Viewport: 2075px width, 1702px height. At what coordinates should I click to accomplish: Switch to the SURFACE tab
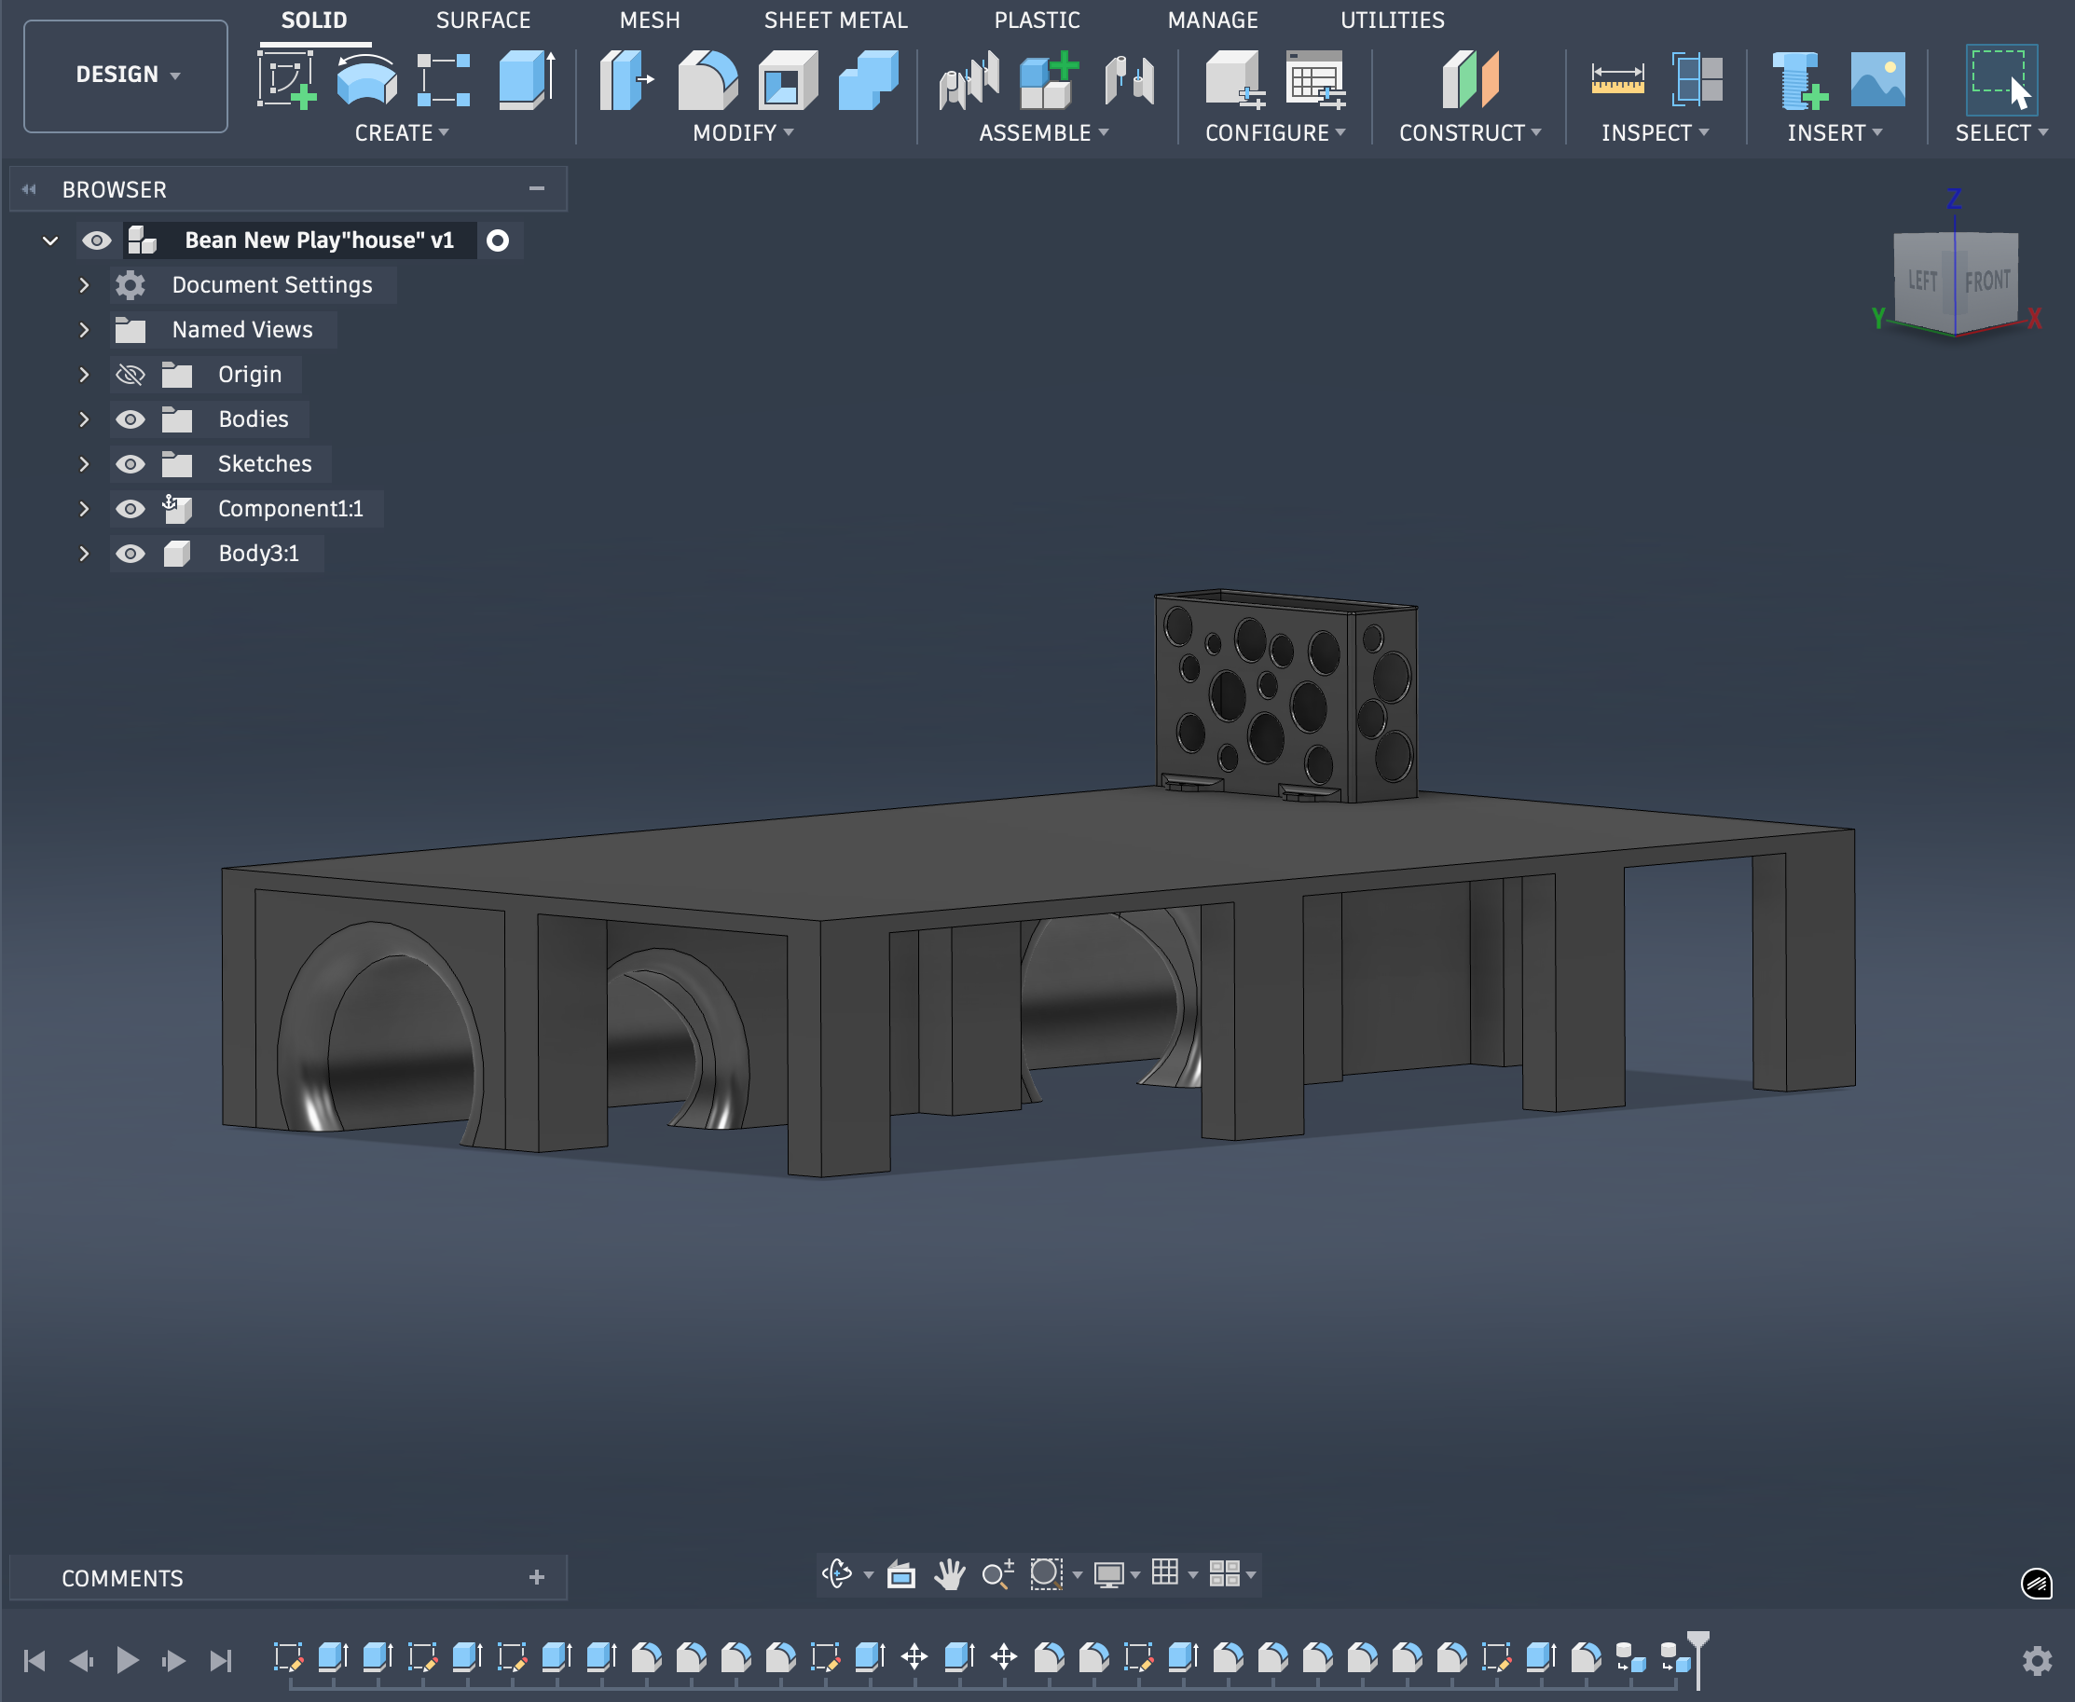[x=484, y=20]
